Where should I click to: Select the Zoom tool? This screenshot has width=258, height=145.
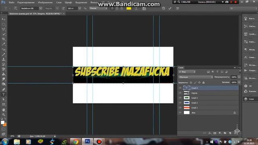click(x=4, y=115)
